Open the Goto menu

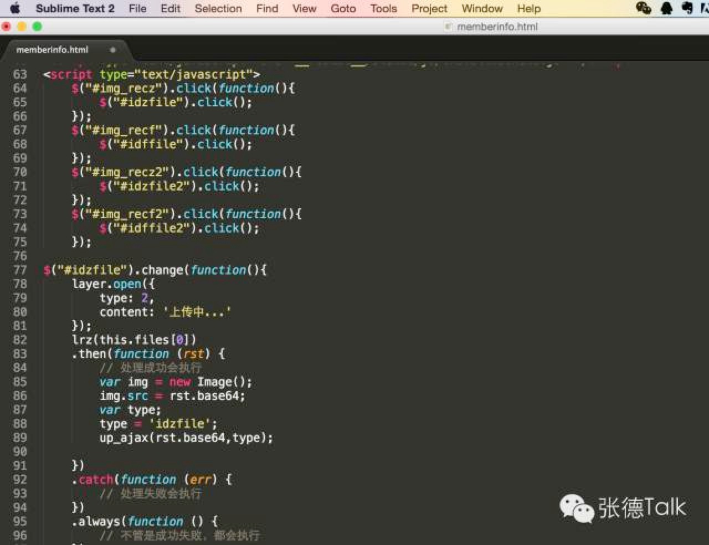(x=343, y=8)
